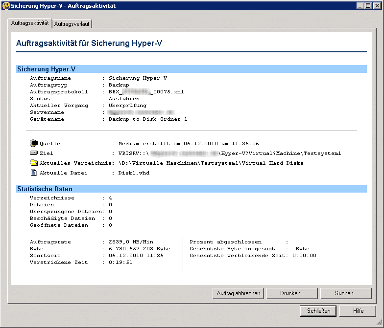
Task: Click the 'Beschädigte Dateien' label
Action: point(63,219)
